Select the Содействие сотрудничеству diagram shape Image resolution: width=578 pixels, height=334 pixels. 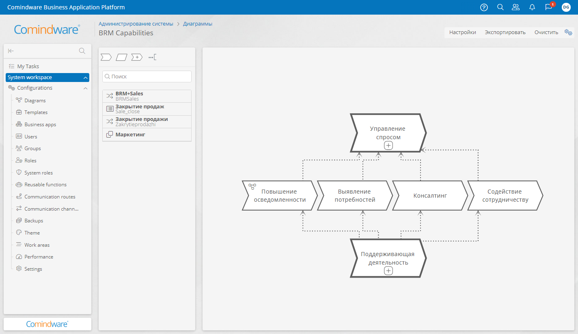click(505, 196)
